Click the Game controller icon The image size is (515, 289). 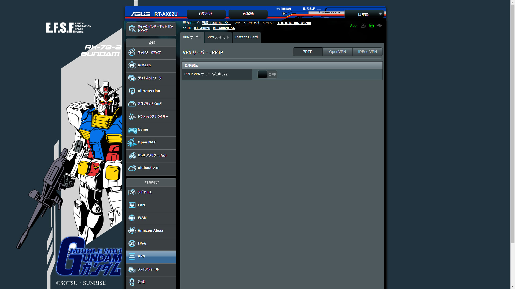132,130
